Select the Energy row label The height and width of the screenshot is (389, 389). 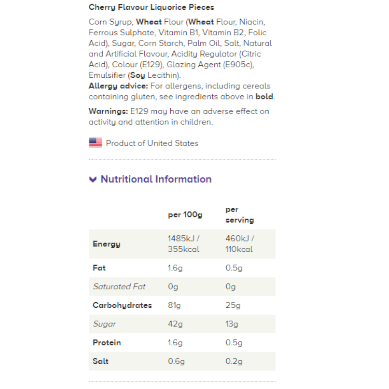[x=107, y=244]
